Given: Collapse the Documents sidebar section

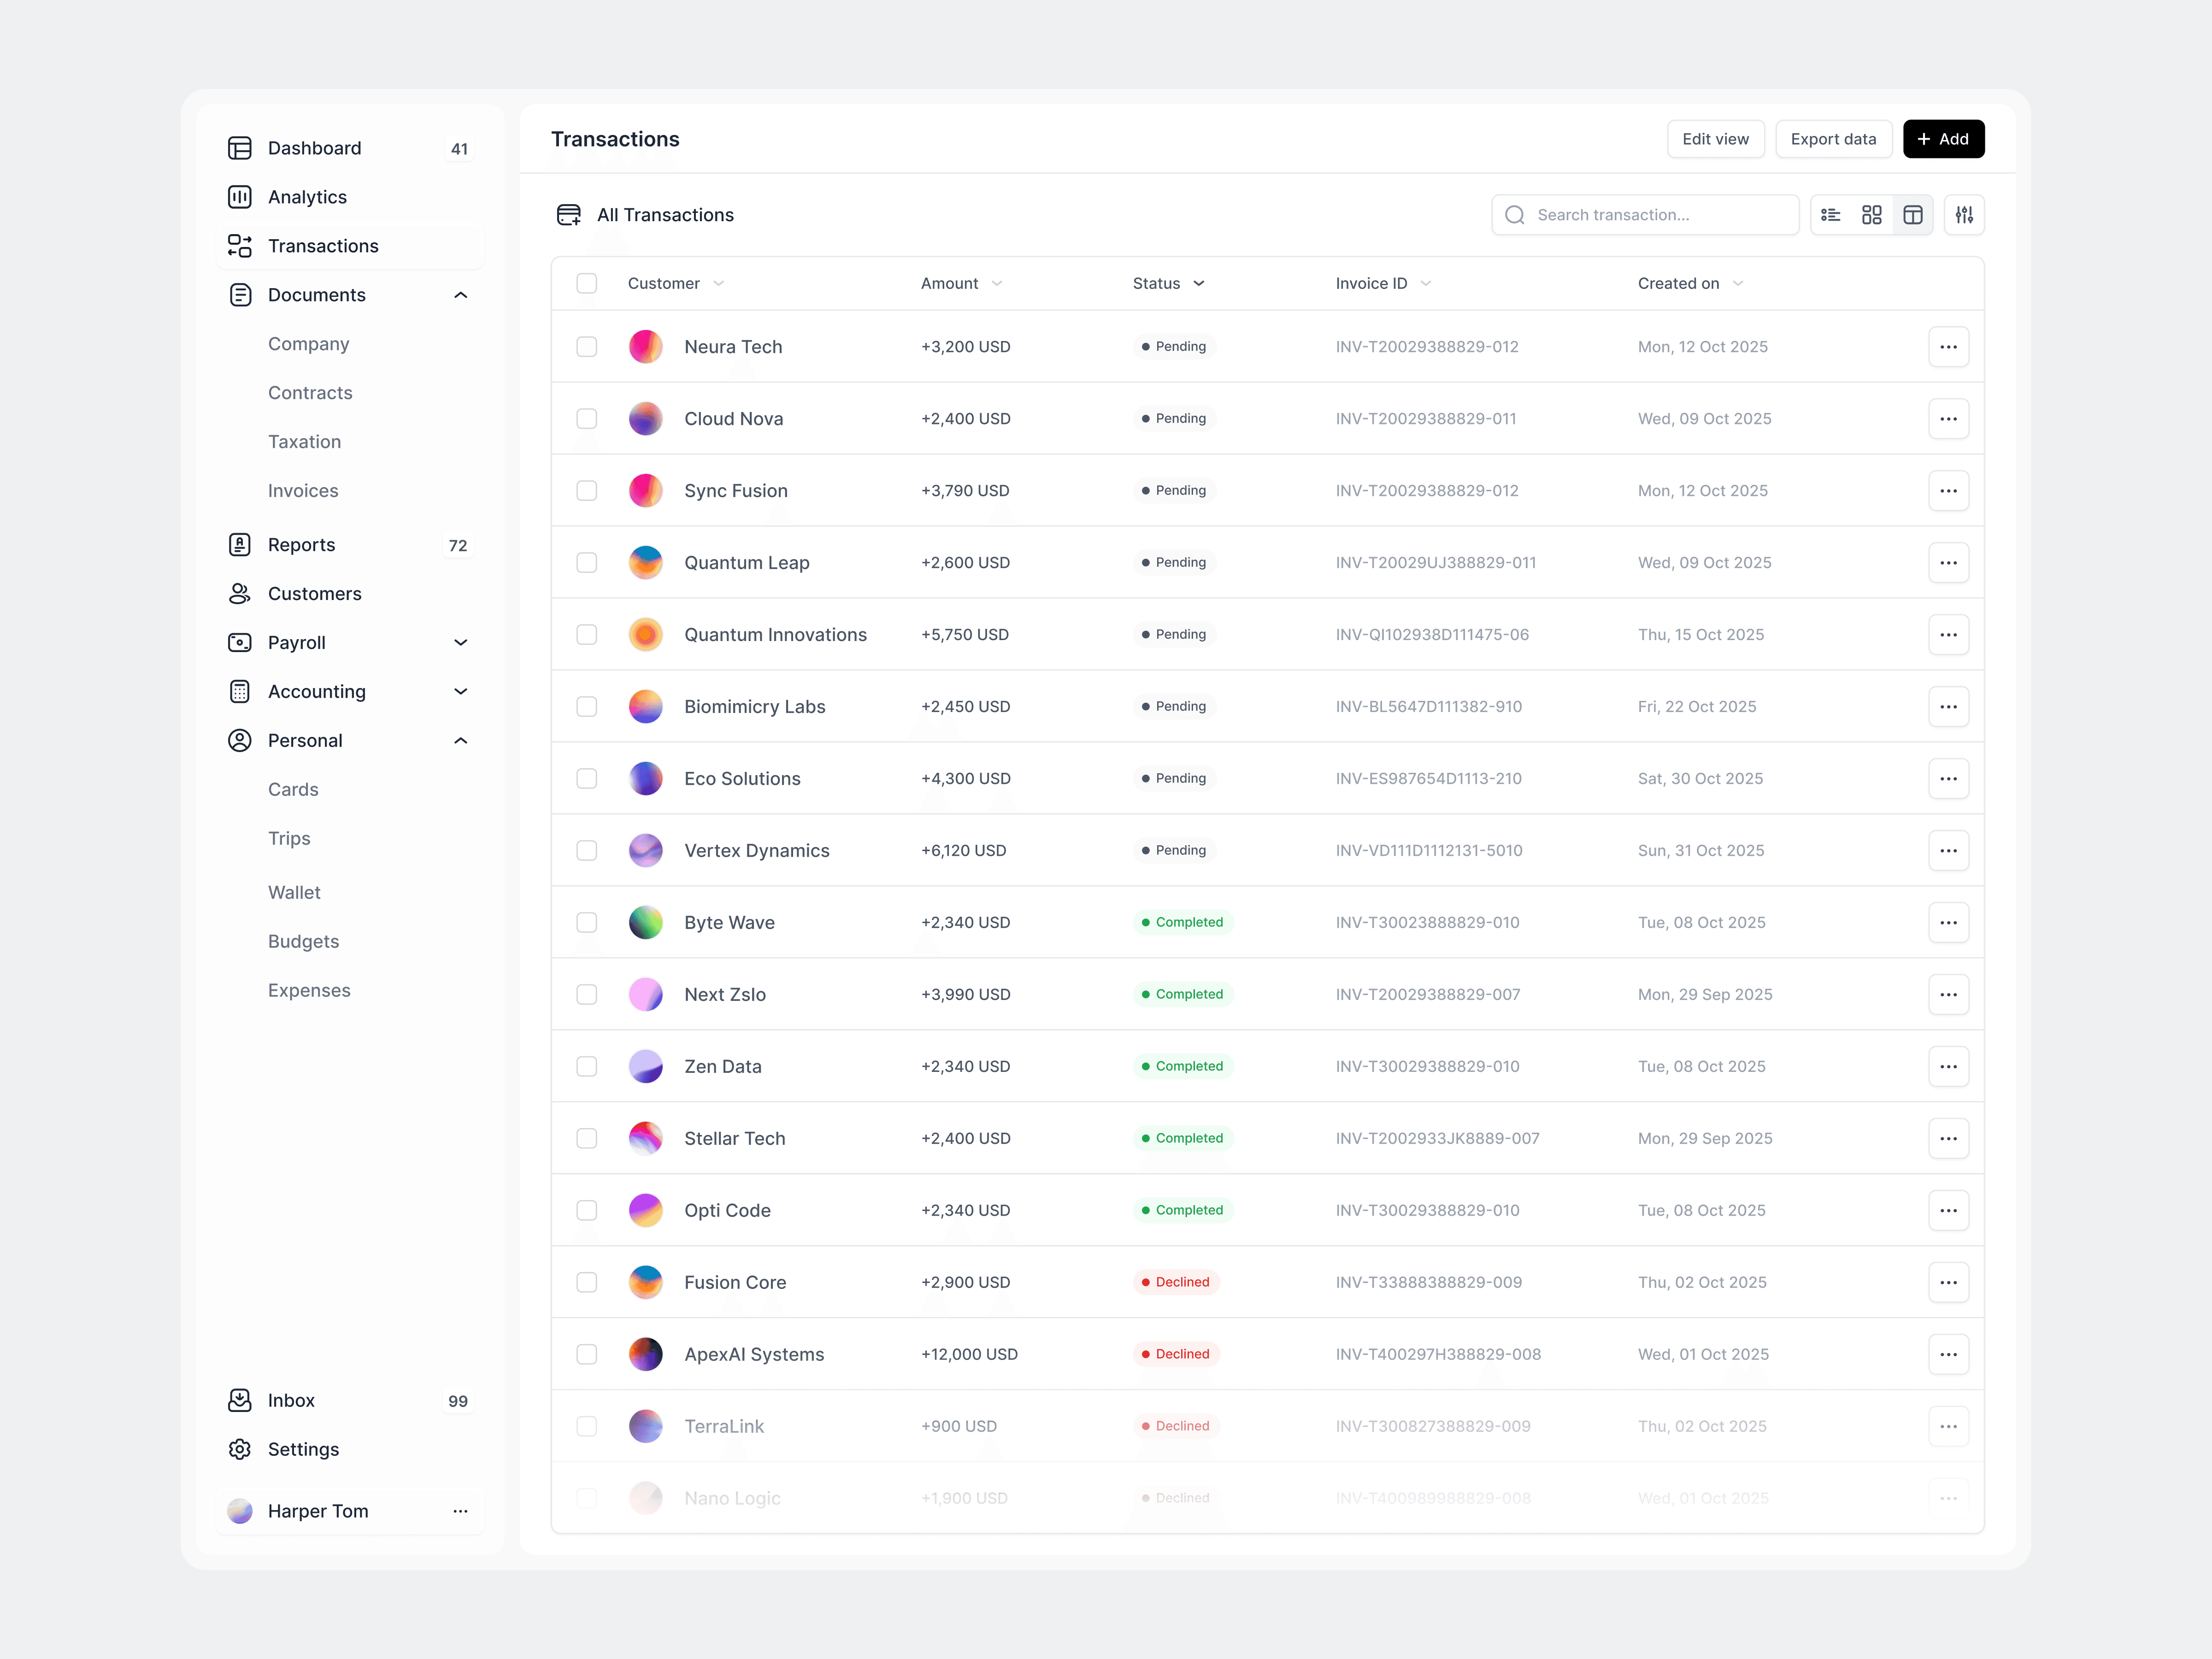Looking at the screenshot, I should pos(460,295).
